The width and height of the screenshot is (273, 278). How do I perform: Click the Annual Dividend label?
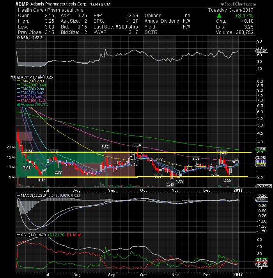(x=162, y=21)
